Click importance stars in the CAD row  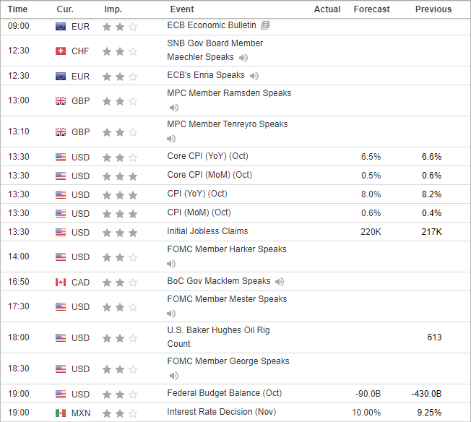tap(120, 283)
